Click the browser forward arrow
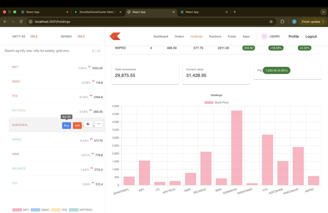Viewport: 328px width, 213px height. click(13, 22)
